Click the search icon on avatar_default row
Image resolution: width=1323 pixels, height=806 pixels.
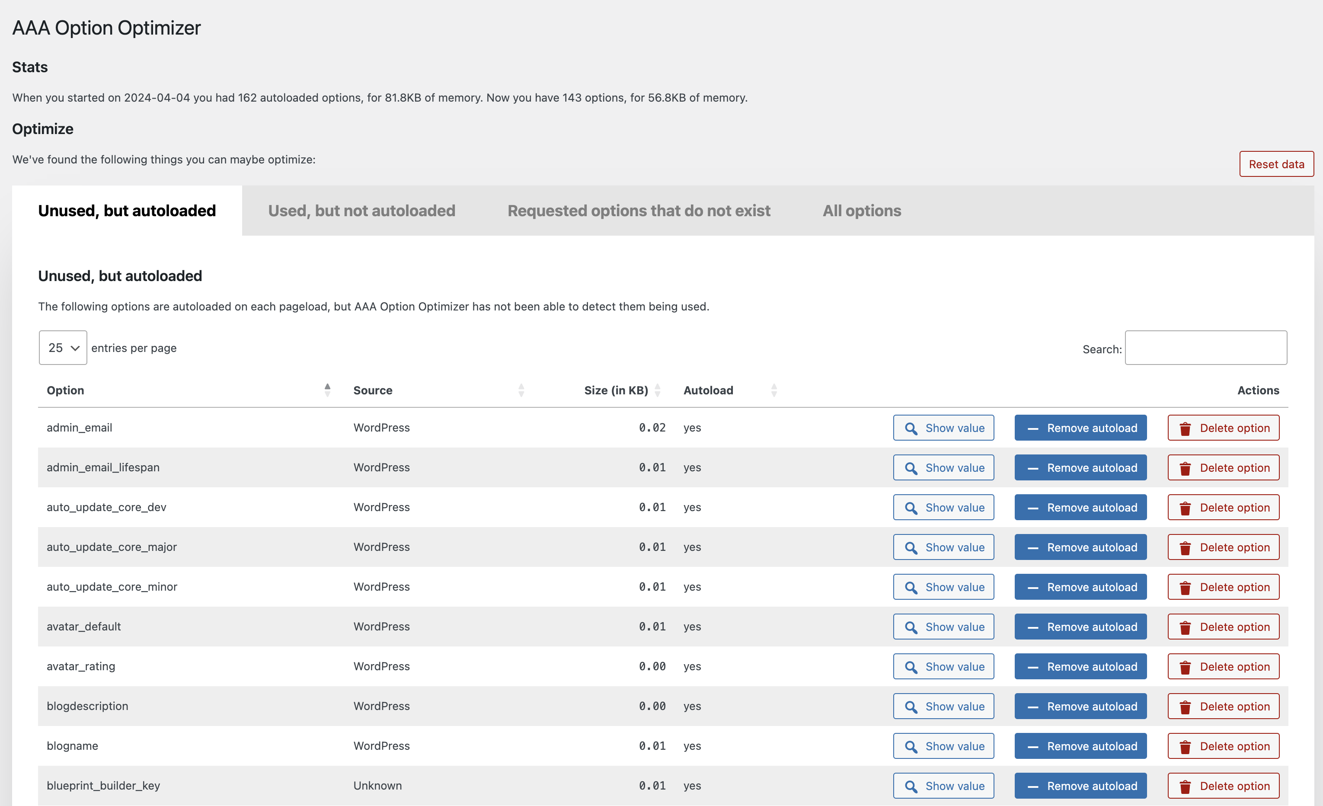[911, 627]
